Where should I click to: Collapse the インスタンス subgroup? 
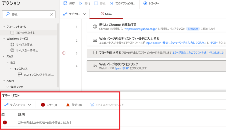(x=11, y=69)
